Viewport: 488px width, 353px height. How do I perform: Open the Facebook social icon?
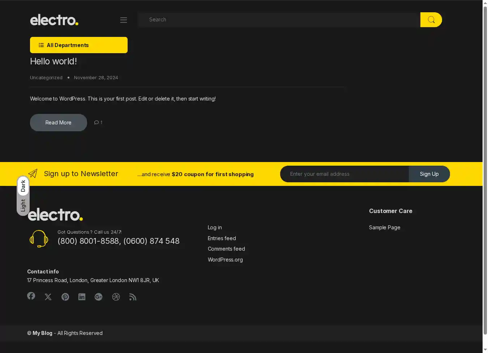click(x=31, y=296)
